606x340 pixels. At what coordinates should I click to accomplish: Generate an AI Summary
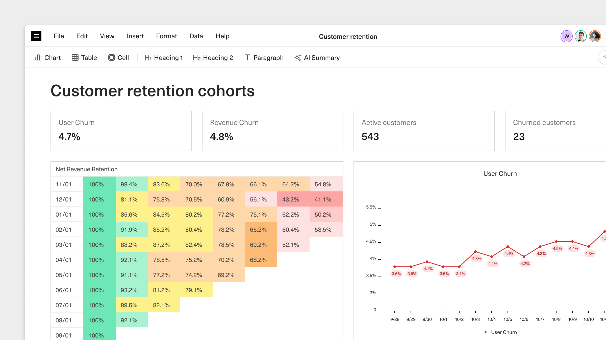[x=317, y=58]
